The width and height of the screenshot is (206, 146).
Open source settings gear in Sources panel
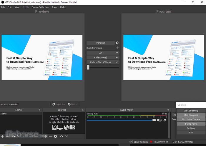(x=56, y=136)
